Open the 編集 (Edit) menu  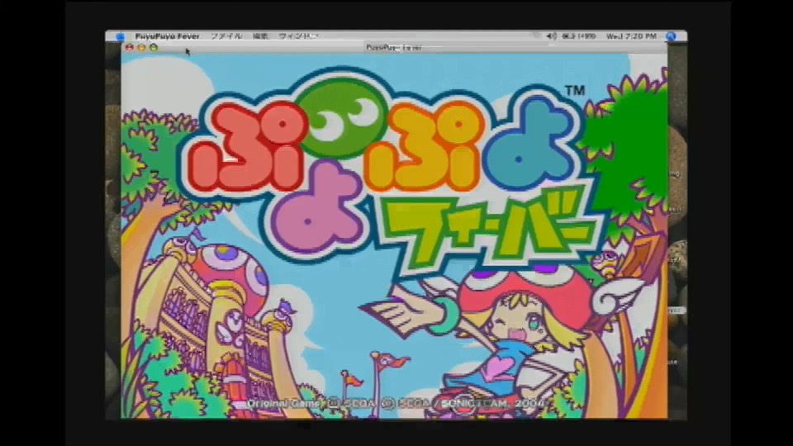tap(260, 36)
